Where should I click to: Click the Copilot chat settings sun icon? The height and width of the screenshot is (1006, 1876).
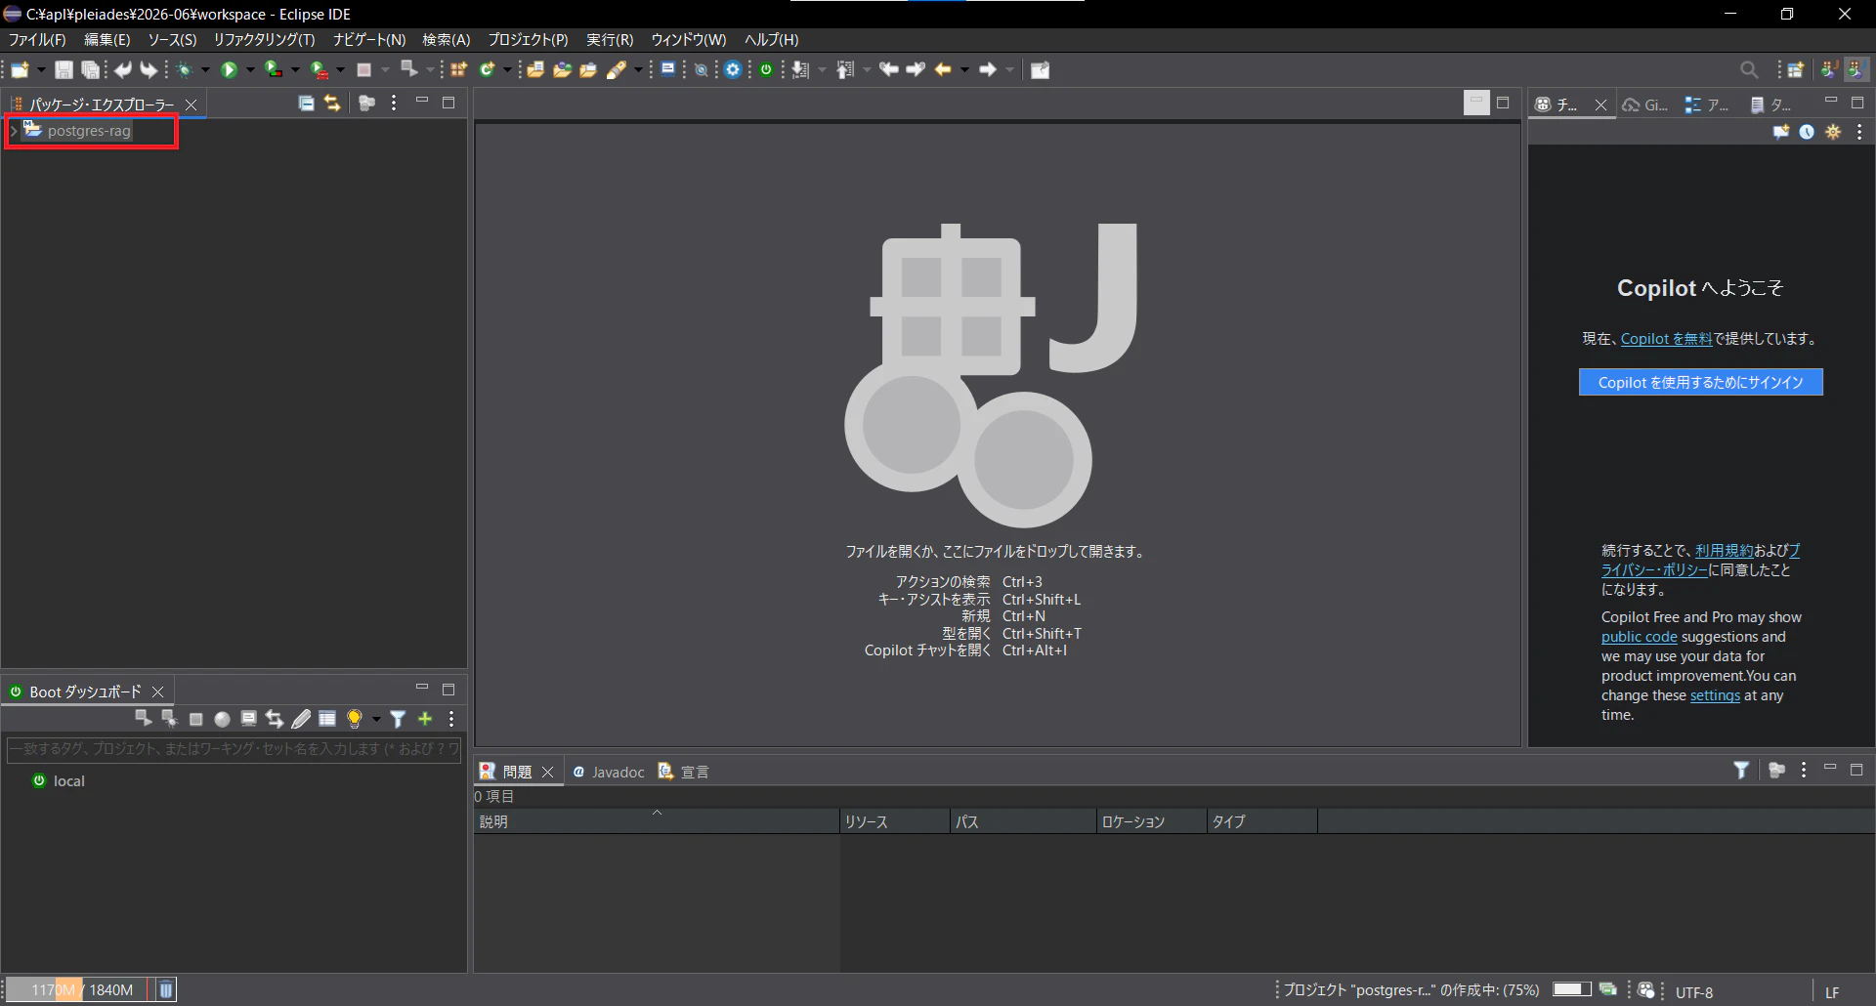1833,132
